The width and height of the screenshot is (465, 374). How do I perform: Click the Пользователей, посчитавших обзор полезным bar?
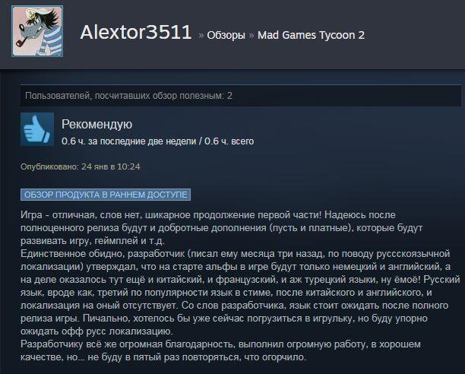tap(241, 96)
